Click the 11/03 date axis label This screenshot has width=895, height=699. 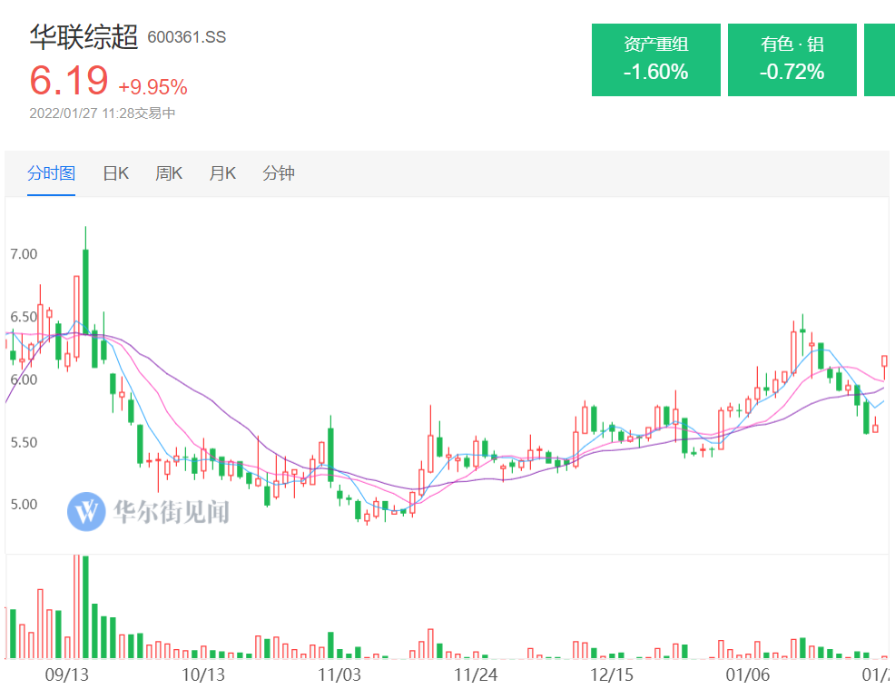(x=339, y=675)
